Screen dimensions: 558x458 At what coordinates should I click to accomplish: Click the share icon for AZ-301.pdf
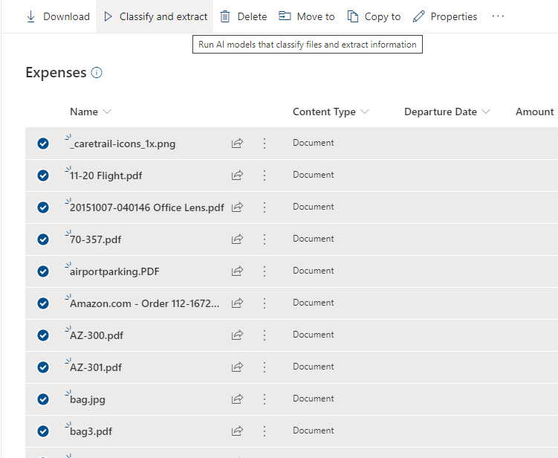point(237,367)
